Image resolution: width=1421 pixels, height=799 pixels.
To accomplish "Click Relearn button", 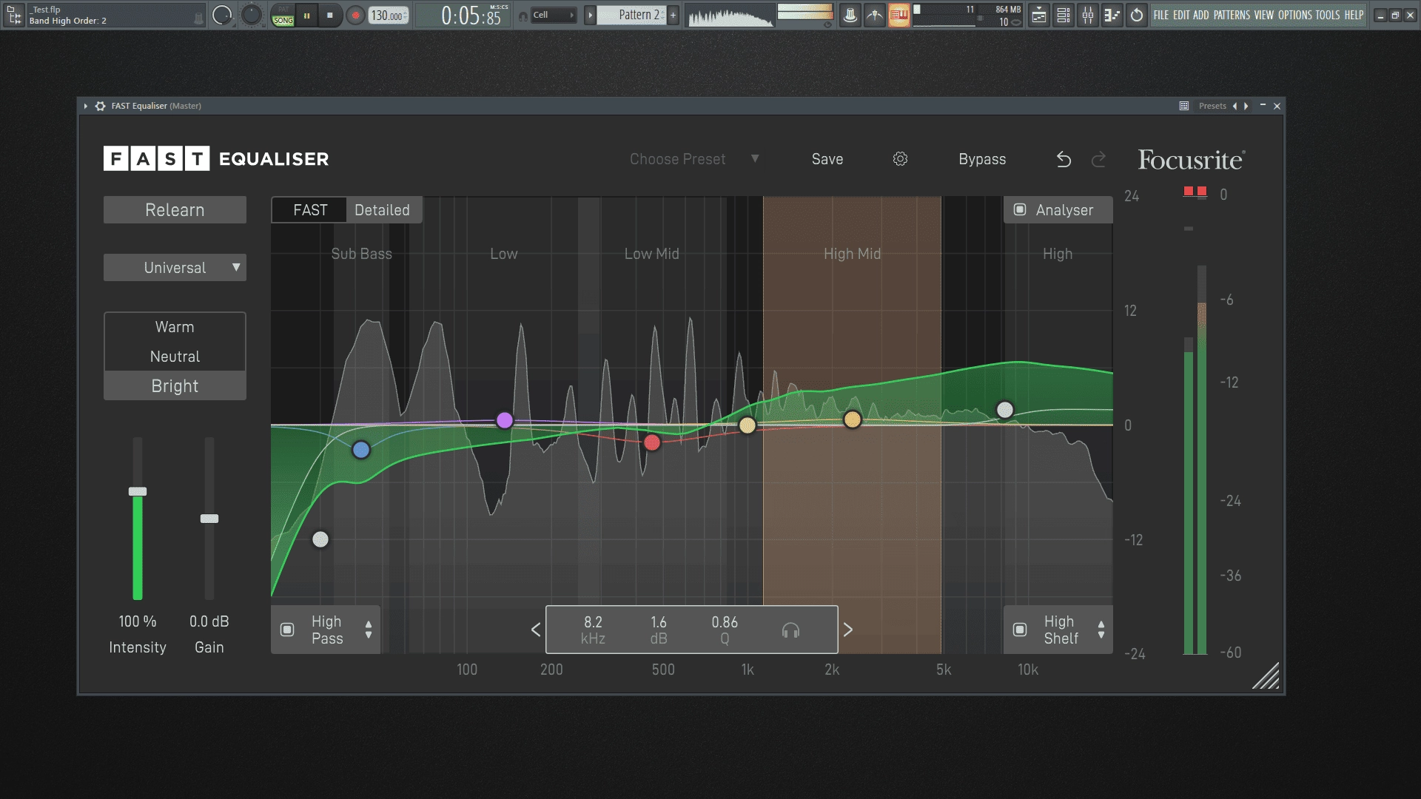I will [x=175, y=210].
